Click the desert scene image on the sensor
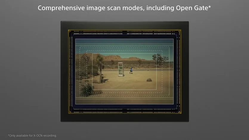This screenshot has width=249, height=140. click(124, 71)
